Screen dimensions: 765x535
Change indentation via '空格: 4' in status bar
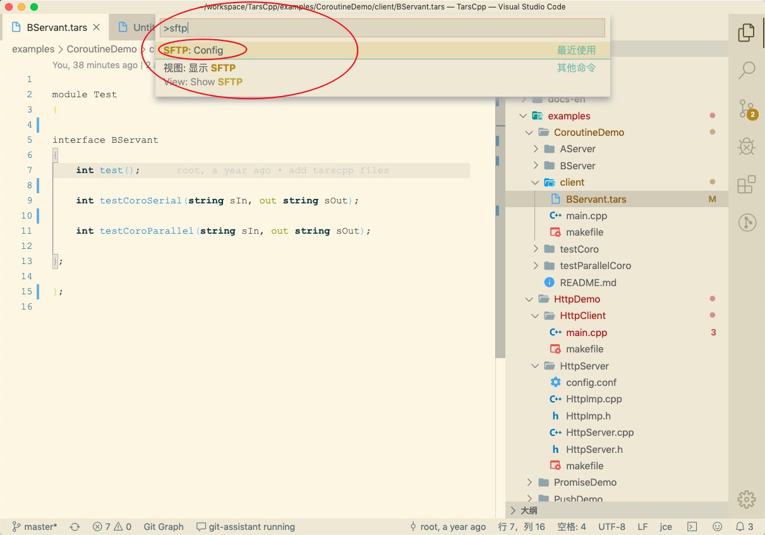click(570, 526)
